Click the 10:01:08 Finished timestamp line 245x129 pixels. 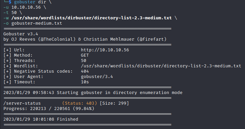pyautogui.click(x=41, y=119)
